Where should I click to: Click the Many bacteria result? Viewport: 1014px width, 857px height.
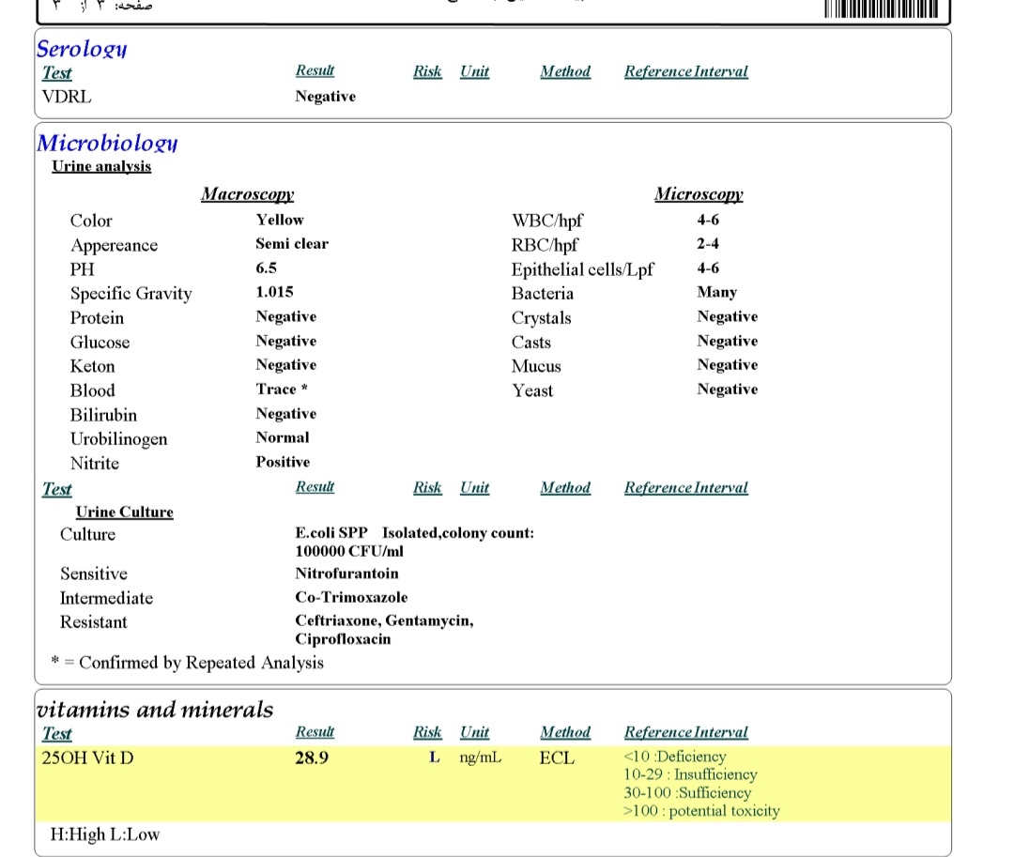(716, 292)
